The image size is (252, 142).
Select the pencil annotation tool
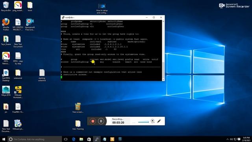(x=159, y=121)
